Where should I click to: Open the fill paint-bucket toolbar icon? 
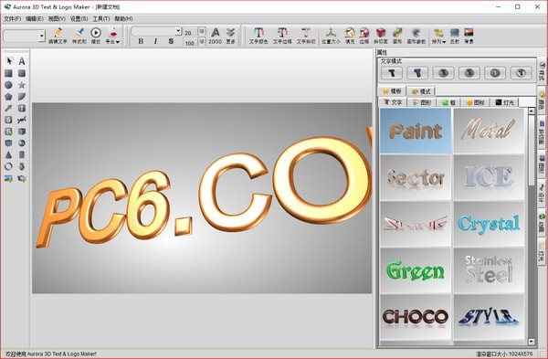pos(350,36)
